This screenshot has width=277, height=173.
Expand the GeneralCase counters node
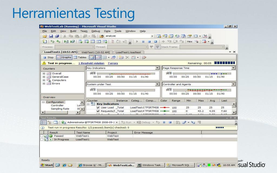pyautogui.click(x=44, y=77)
